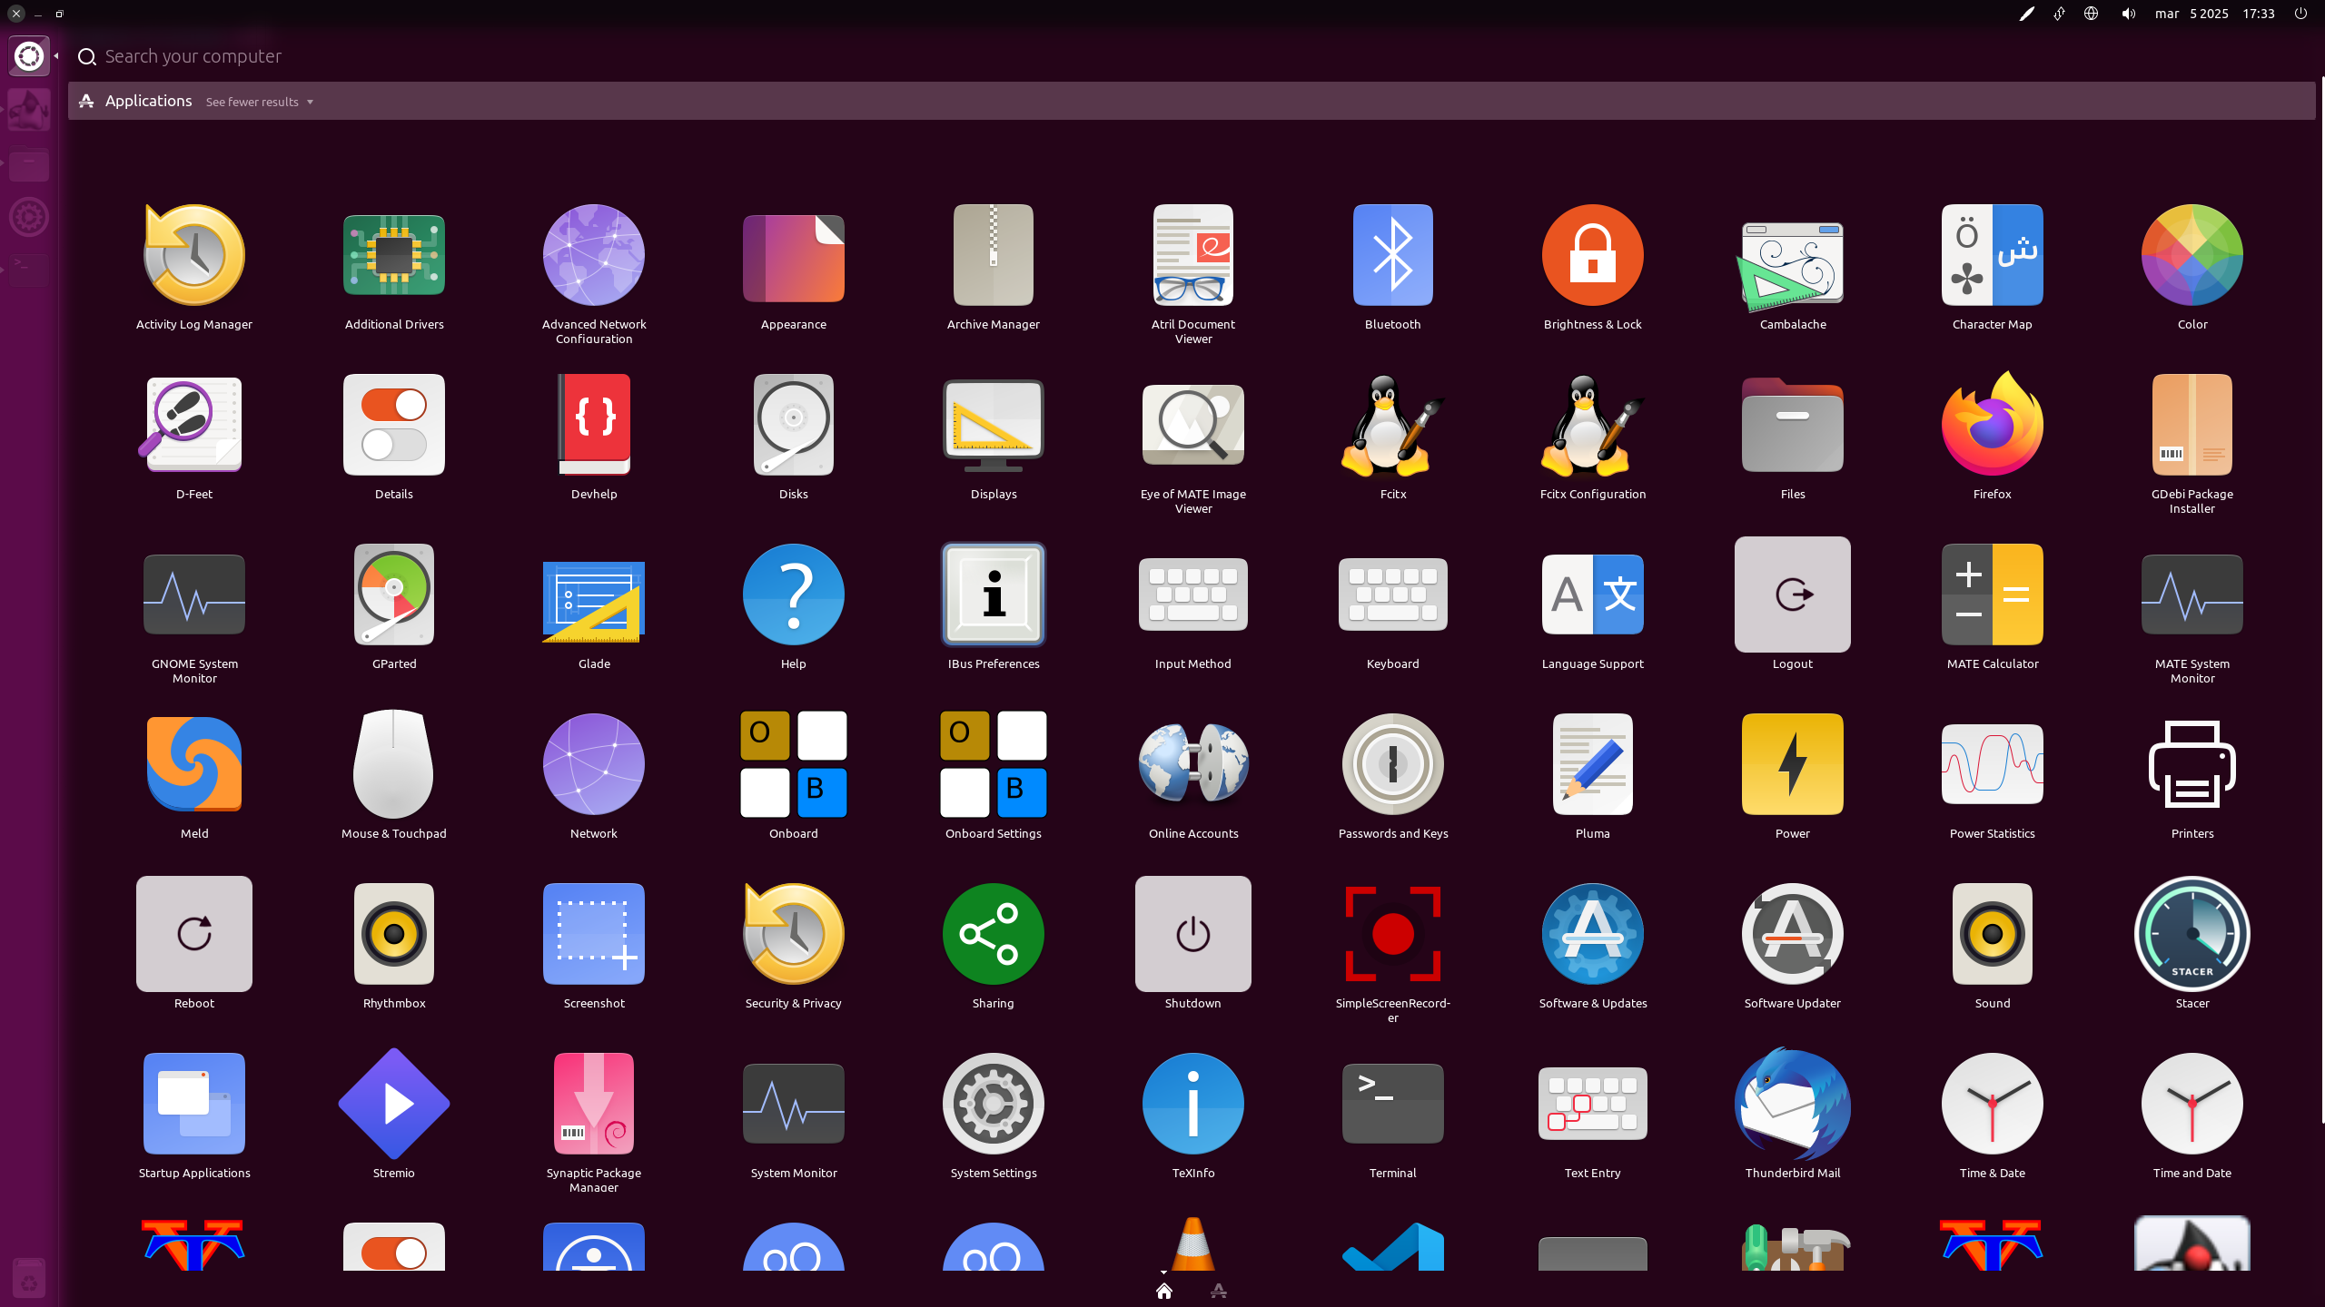This screenshot has height=1307, width=2325.
Task: Open Brightness & Lock
Action: pos(1592,255)
